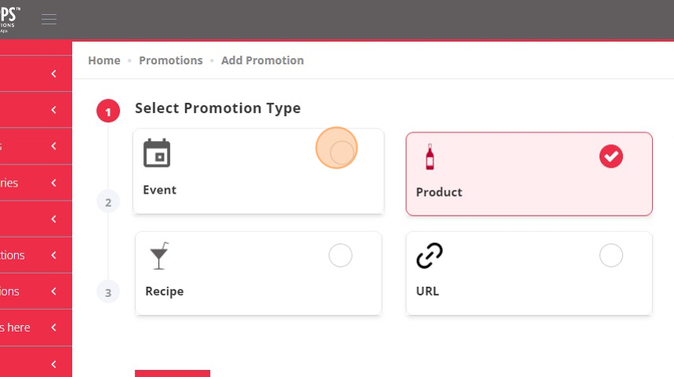Click the wine bottle Product icon
This screenshot has height=377, width=674.
click(429, 157)
